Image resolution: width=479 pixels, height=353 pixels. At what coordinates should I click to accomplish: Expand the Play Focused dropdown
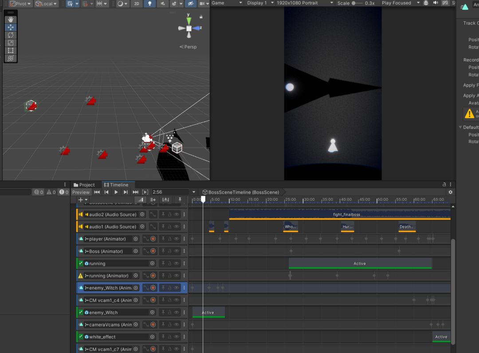[x=400, y=3]
